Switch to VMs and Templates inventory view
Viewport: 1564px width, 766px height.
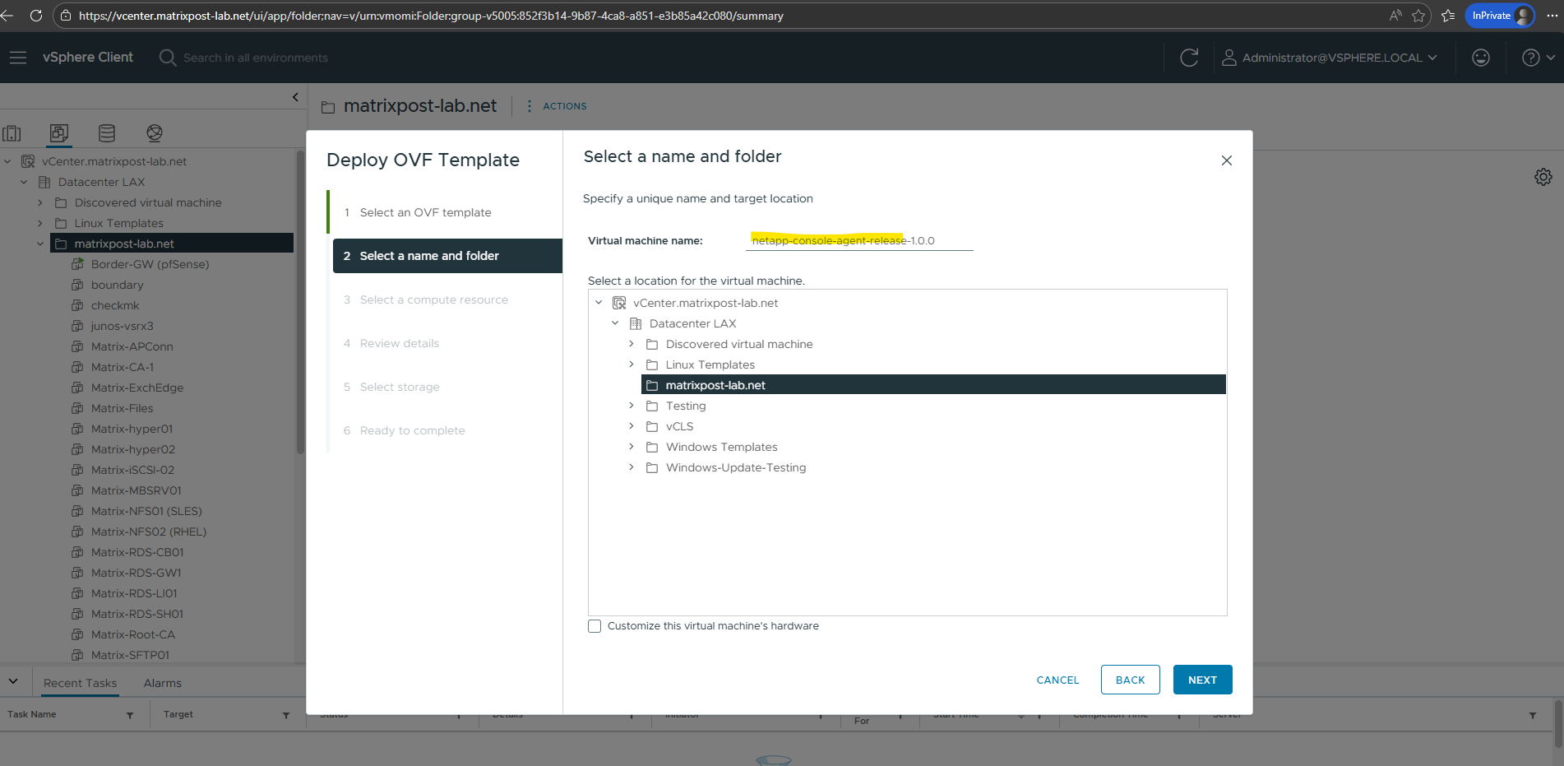(59, 133)
